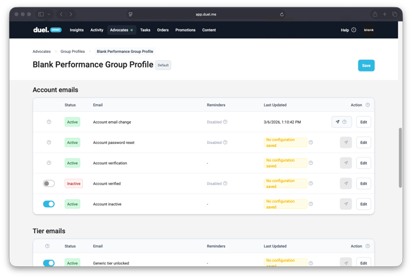Click the Help icon in top navigation
412x278 pixels.
point(354,30)
